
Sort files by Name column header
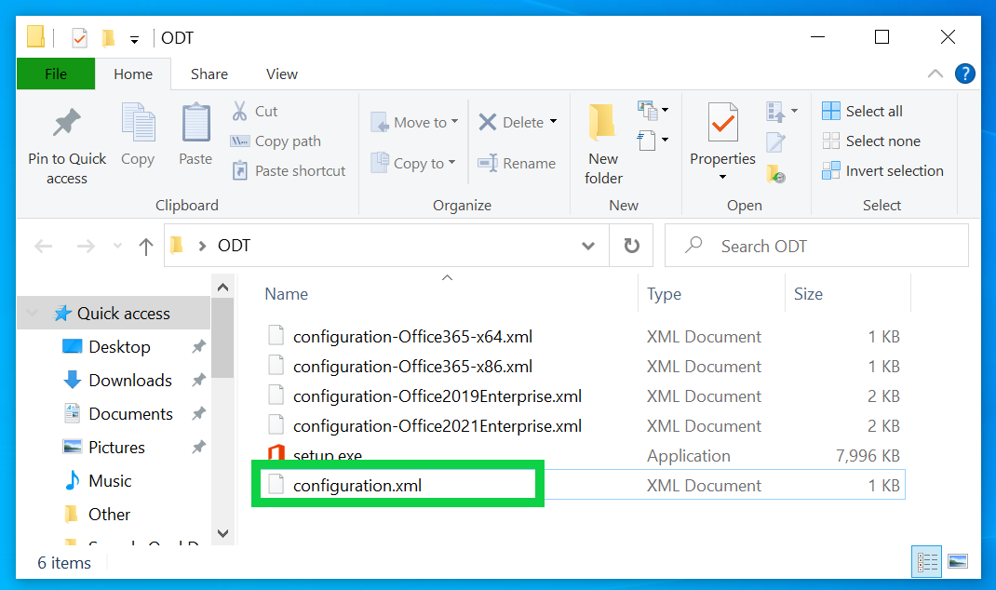pos(286,293)
